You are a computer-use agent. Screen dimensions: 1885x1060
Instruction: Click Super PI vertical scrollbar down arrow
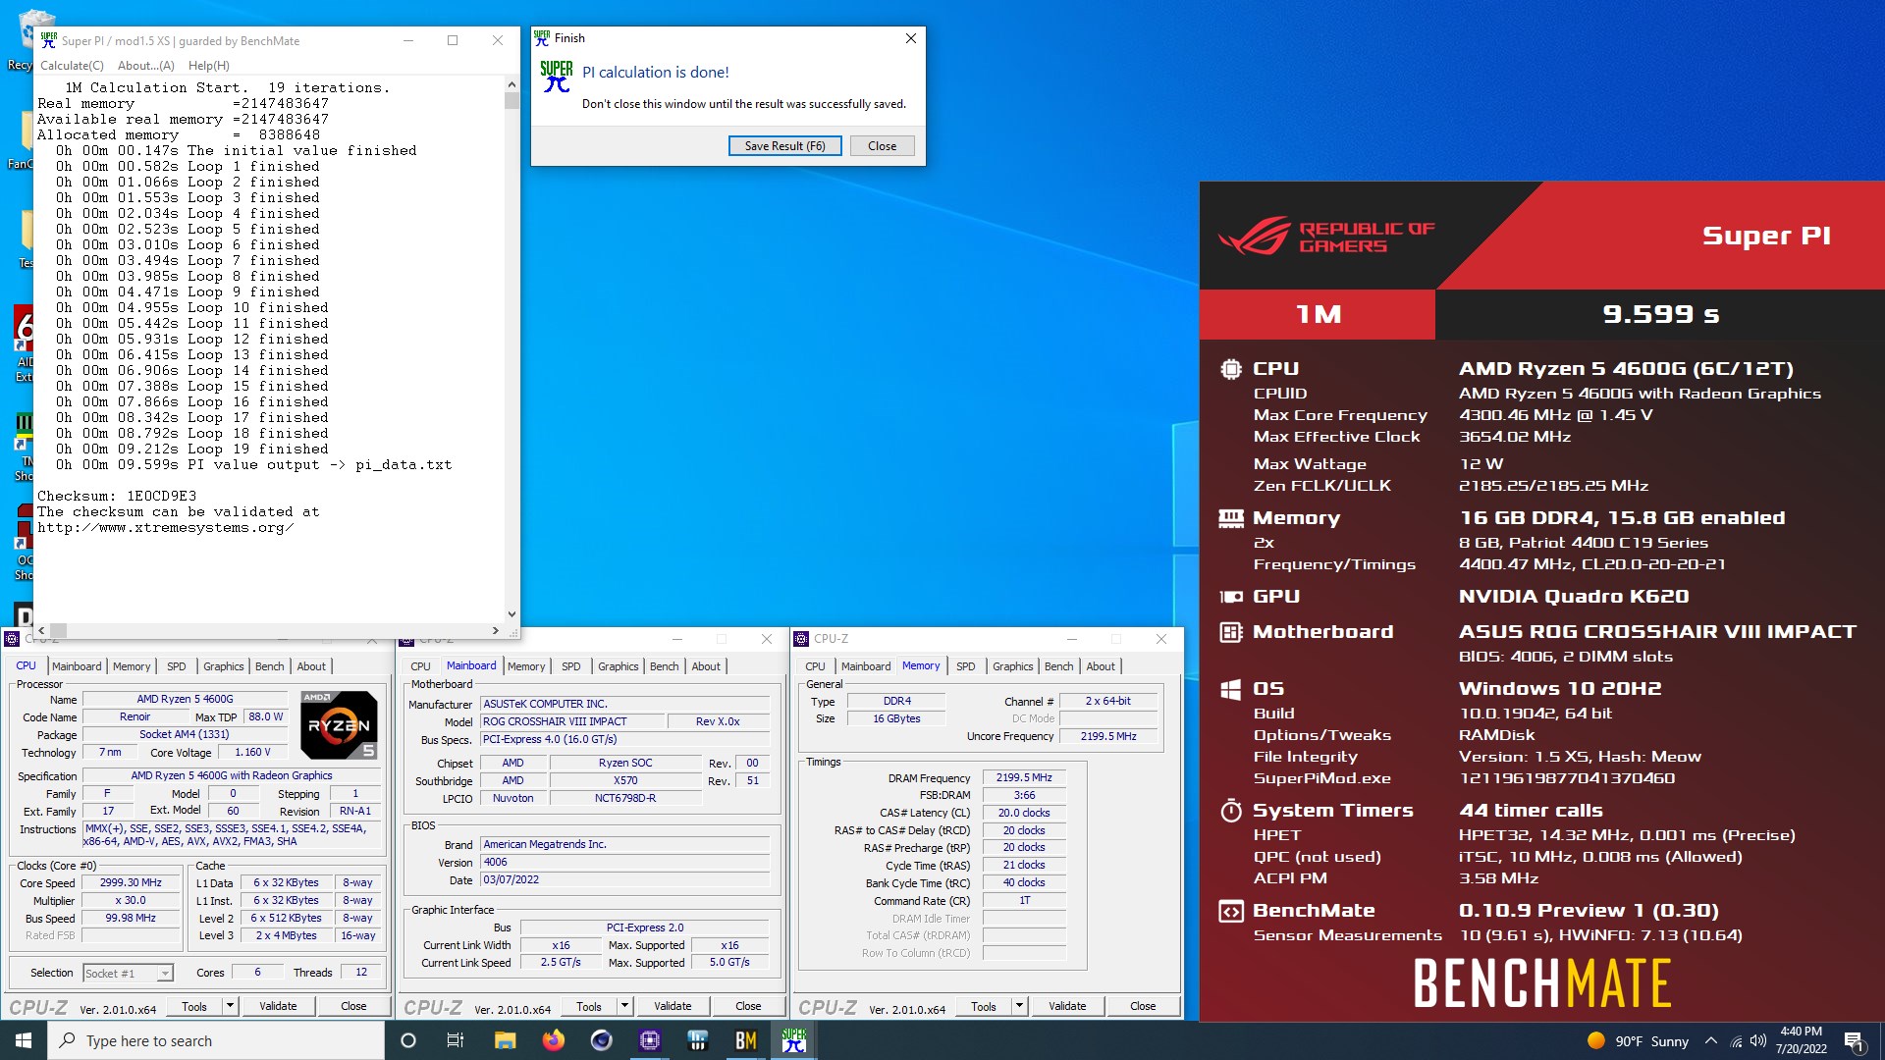[x=512, y=614]
